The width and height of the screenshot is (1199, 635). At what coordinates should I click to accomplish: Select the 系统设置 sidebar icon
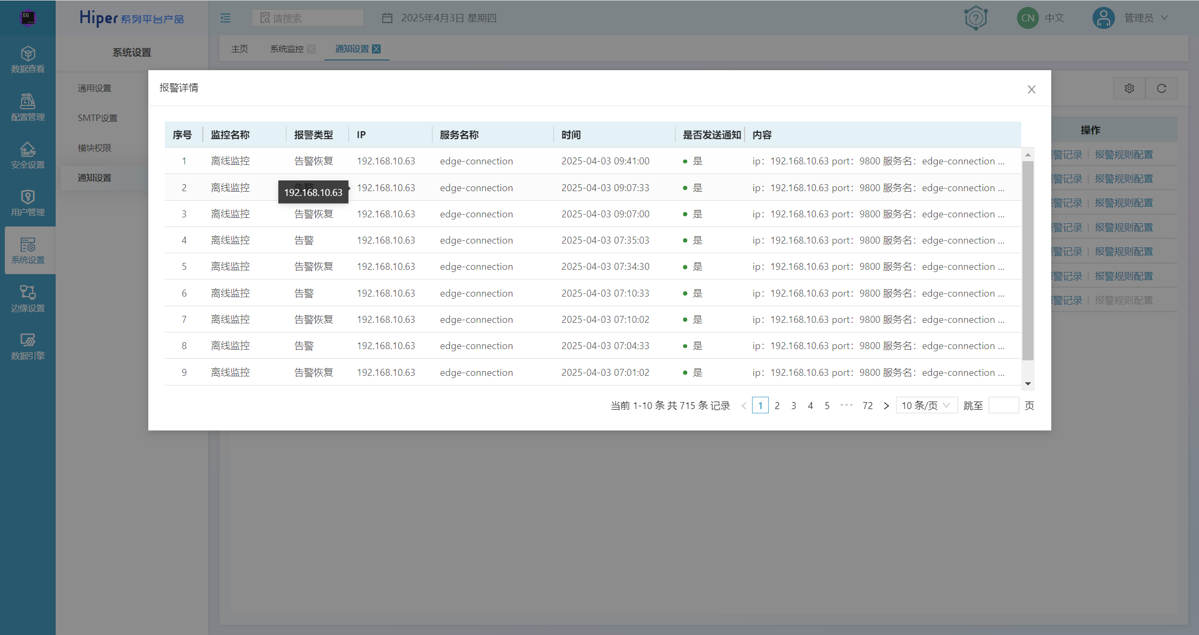click(28, 251)
